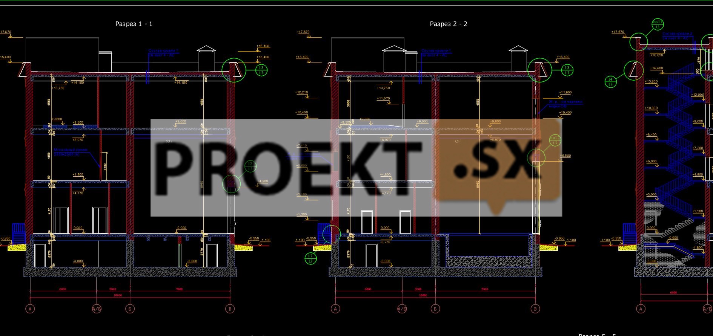Screen dimensions: 713x336
Task: Select stair landing elevation +12,000
Action: pos(698,95)
